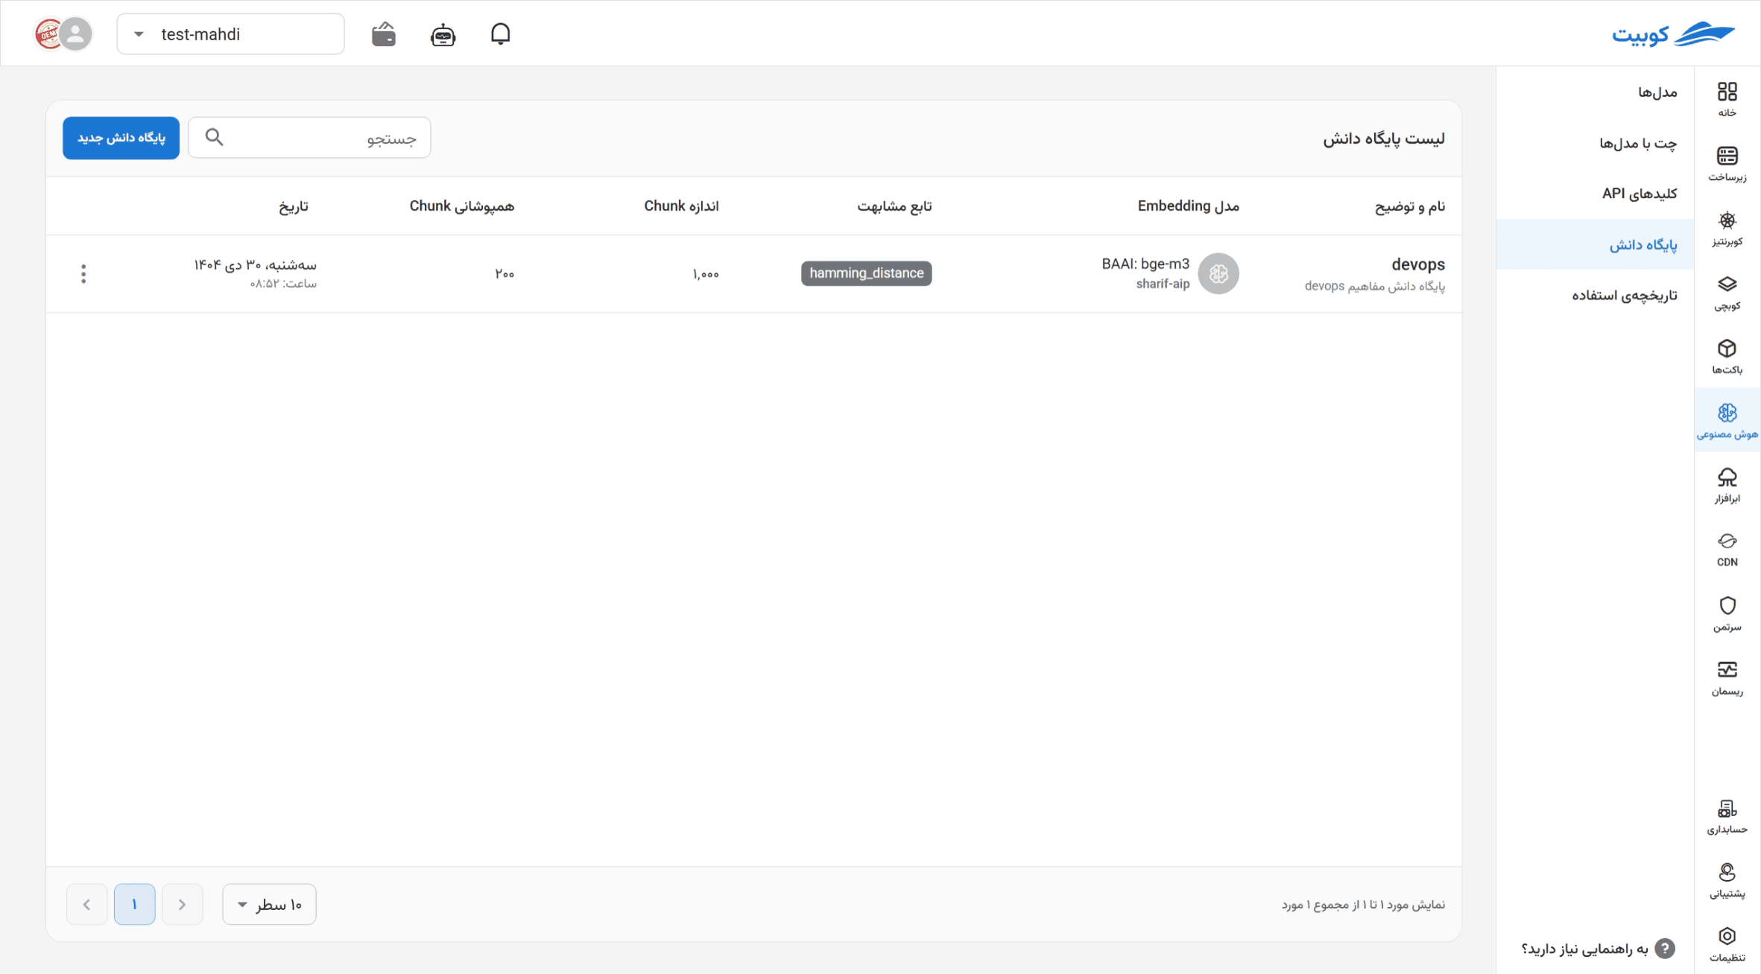Focus the جستجو search field
This screenshot has width=1761, height=974.
point(309,138)
